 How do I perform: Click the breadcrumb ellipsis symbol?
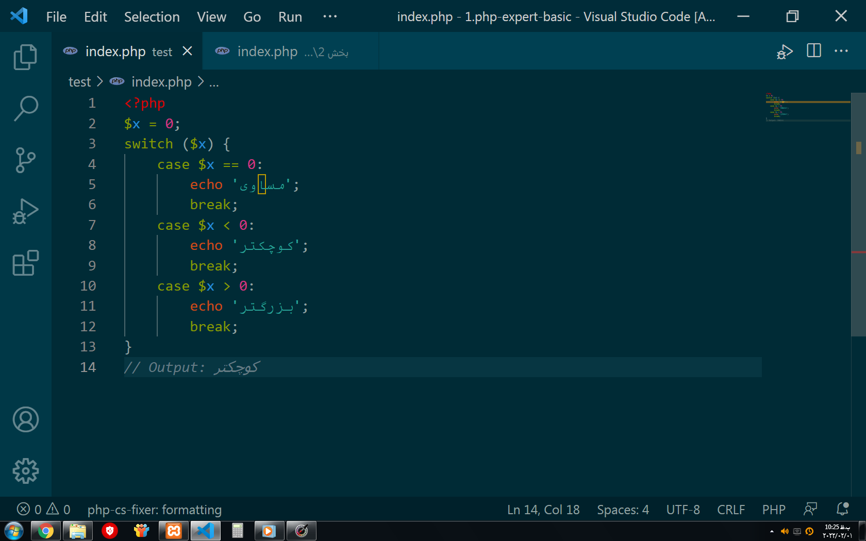(x=214, y=83)
